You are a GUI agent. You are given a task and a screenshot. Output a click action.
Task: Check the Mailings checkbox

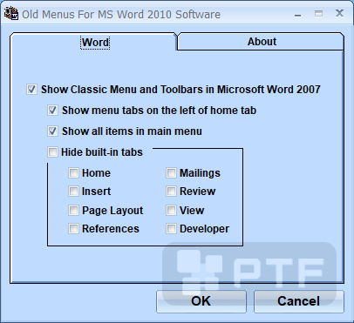(171, 173)
